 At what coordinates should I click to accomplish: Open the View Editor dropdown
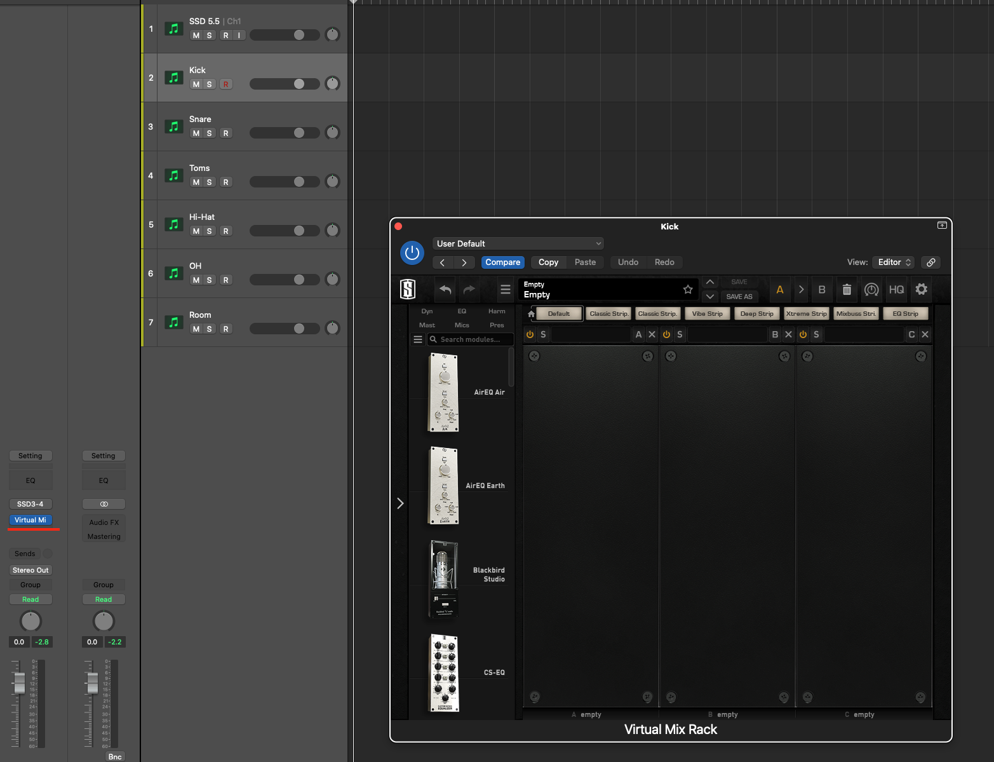893,262
